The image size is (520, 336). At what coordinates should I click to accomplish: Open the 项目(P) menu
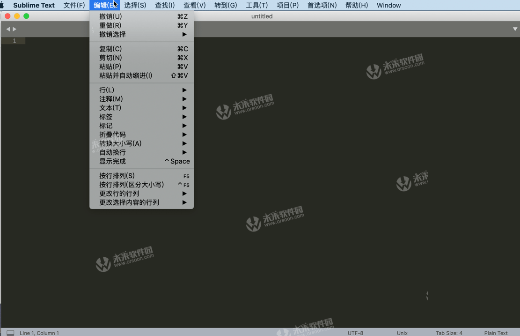click(x=287, y=5)
